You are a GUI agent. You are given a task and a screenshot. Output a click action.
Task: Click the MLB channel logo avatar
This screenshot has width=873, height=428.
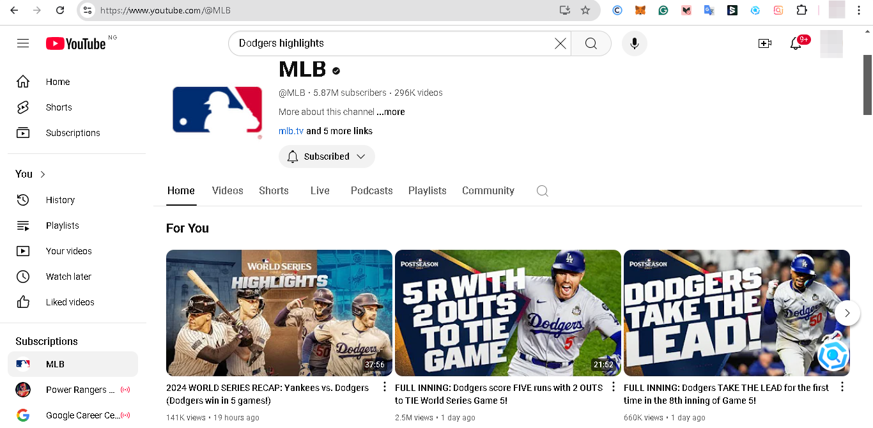217,110
